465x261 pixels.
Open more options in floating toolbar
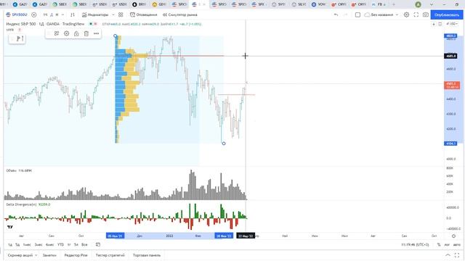pos(96,34)
